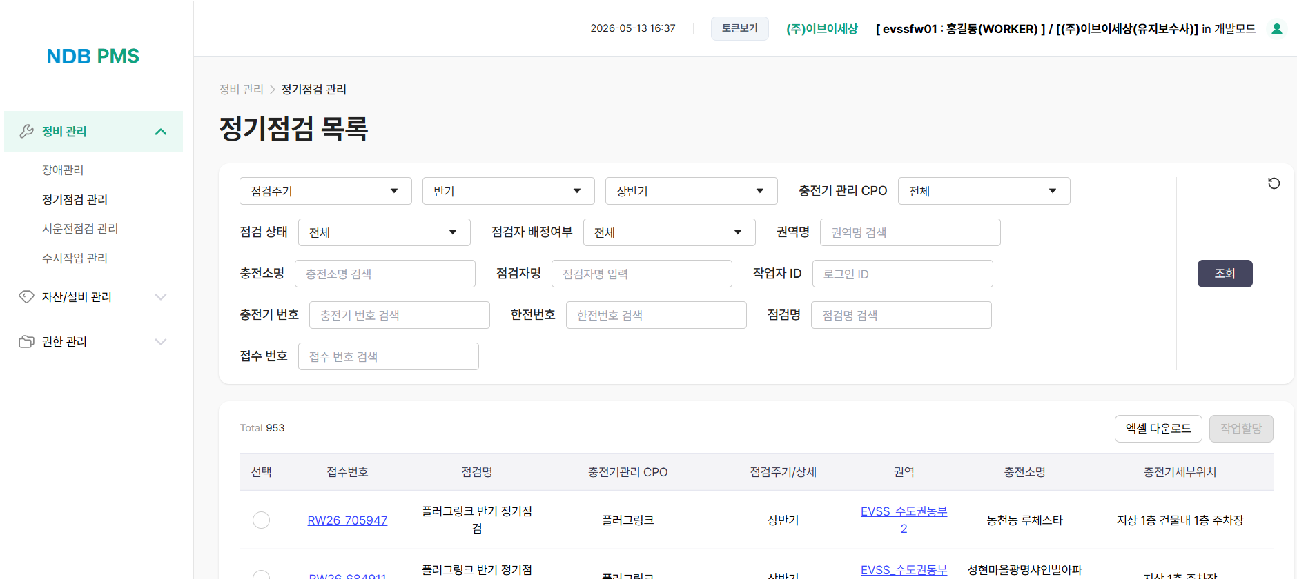Screen dimensions: 1297x579
Task: Open the 점검자 배정여부 dropdown
Action: click(x=669, y=232)
